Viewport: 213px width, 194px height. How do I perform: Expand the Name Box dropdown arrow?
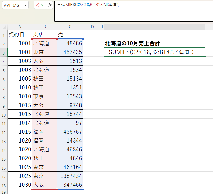25,5
